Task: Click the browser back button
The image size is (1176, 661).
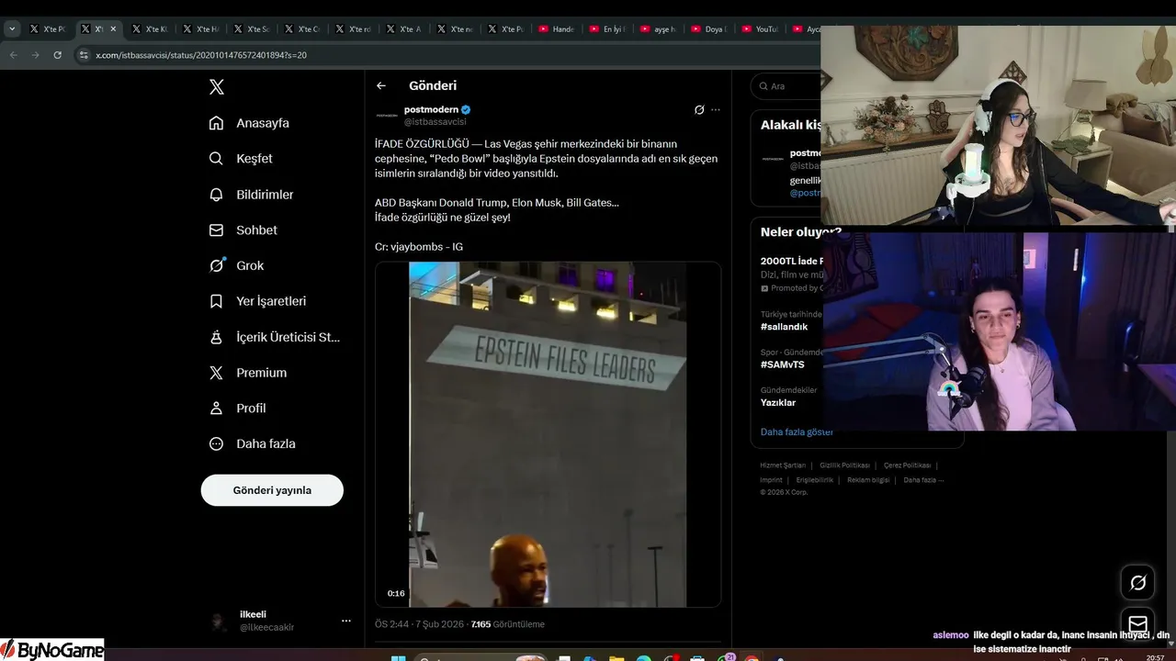Action: click(13, 55)
